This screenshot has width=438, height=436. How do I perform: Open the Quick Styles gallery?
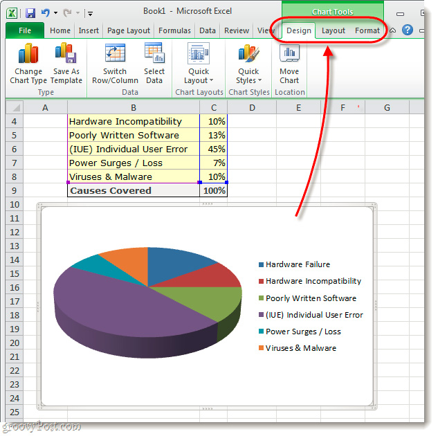click(248, 64)
